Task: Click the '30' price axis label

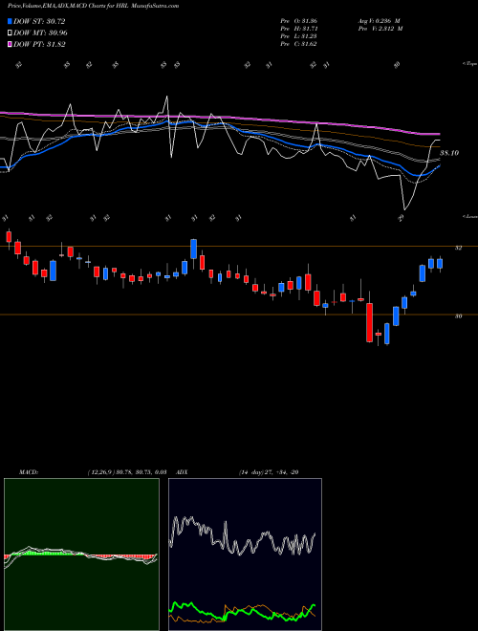Action: click(x=458, y=316)
